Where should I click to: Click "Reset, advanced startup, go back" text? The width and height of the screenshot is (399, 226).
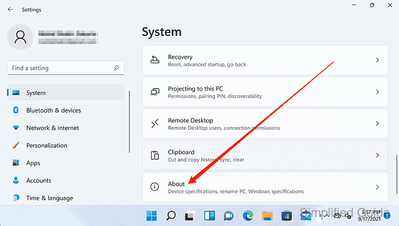(x=207, y=64)
